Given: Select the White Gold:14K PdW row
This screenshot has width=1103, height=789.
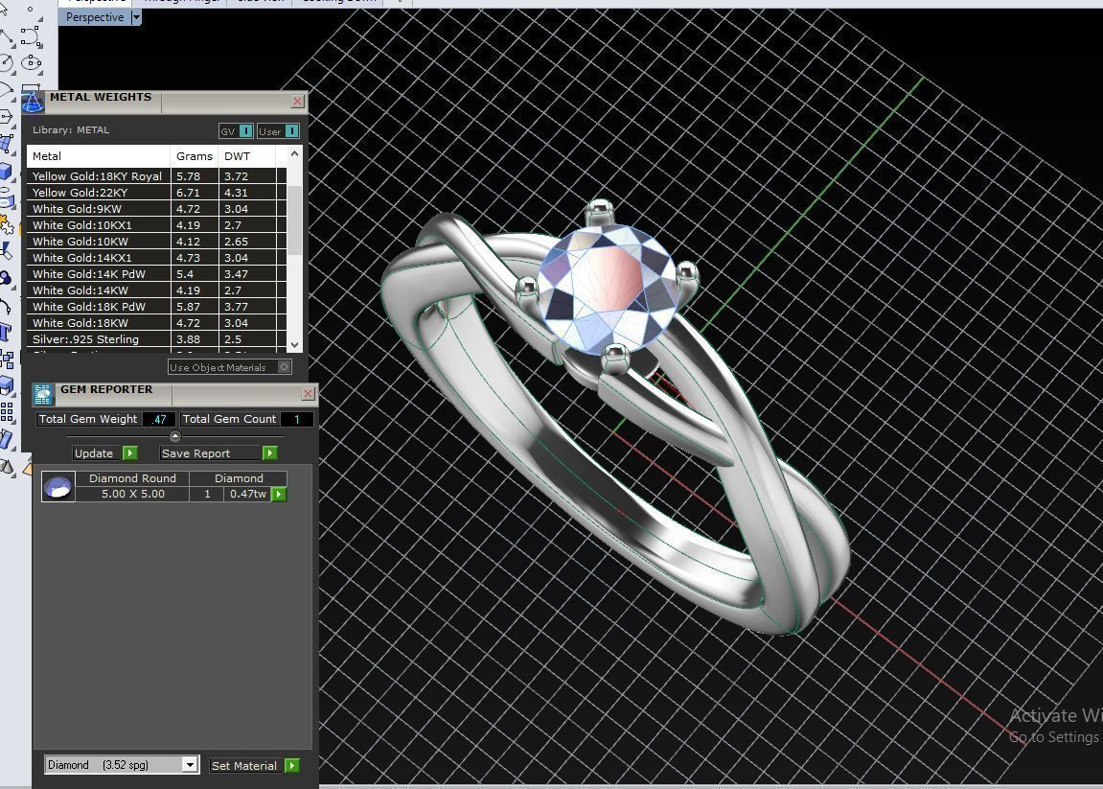Looking at the screenshot, I should tap(157, 274).
